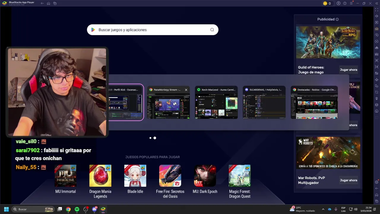Open the help question mark icon
380x214 pixels.
(x=345, y=3)
